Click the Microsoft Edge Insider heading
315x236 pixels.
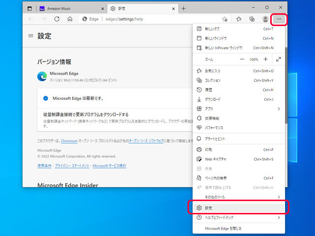68,185
